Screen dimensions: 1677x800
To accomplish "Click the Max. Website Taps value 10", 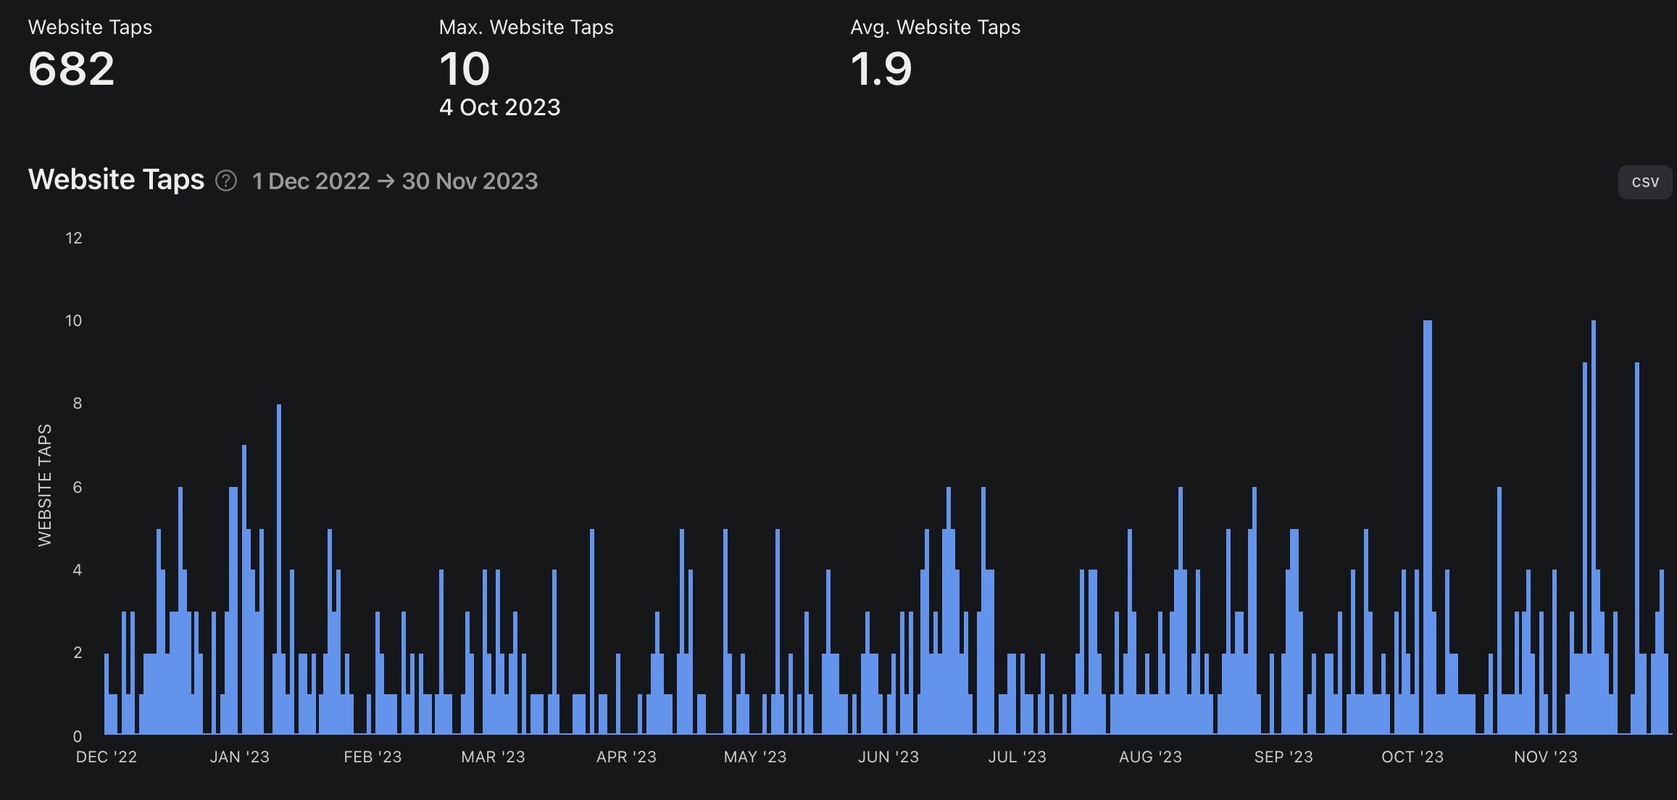I will click(x=465, y=69).
